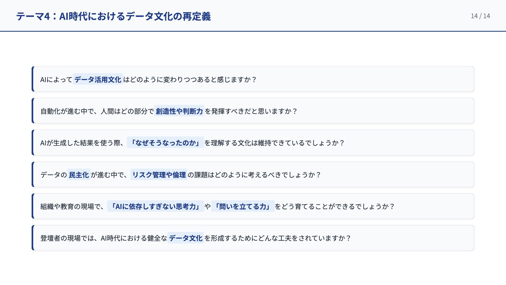
Task: Click the 14 / 14 page indicator
Action: 480,16
